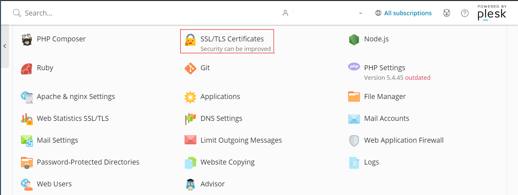Screen dimensions: 518x195
Task: Click the help question mark icon
Action: pos(465,13)
